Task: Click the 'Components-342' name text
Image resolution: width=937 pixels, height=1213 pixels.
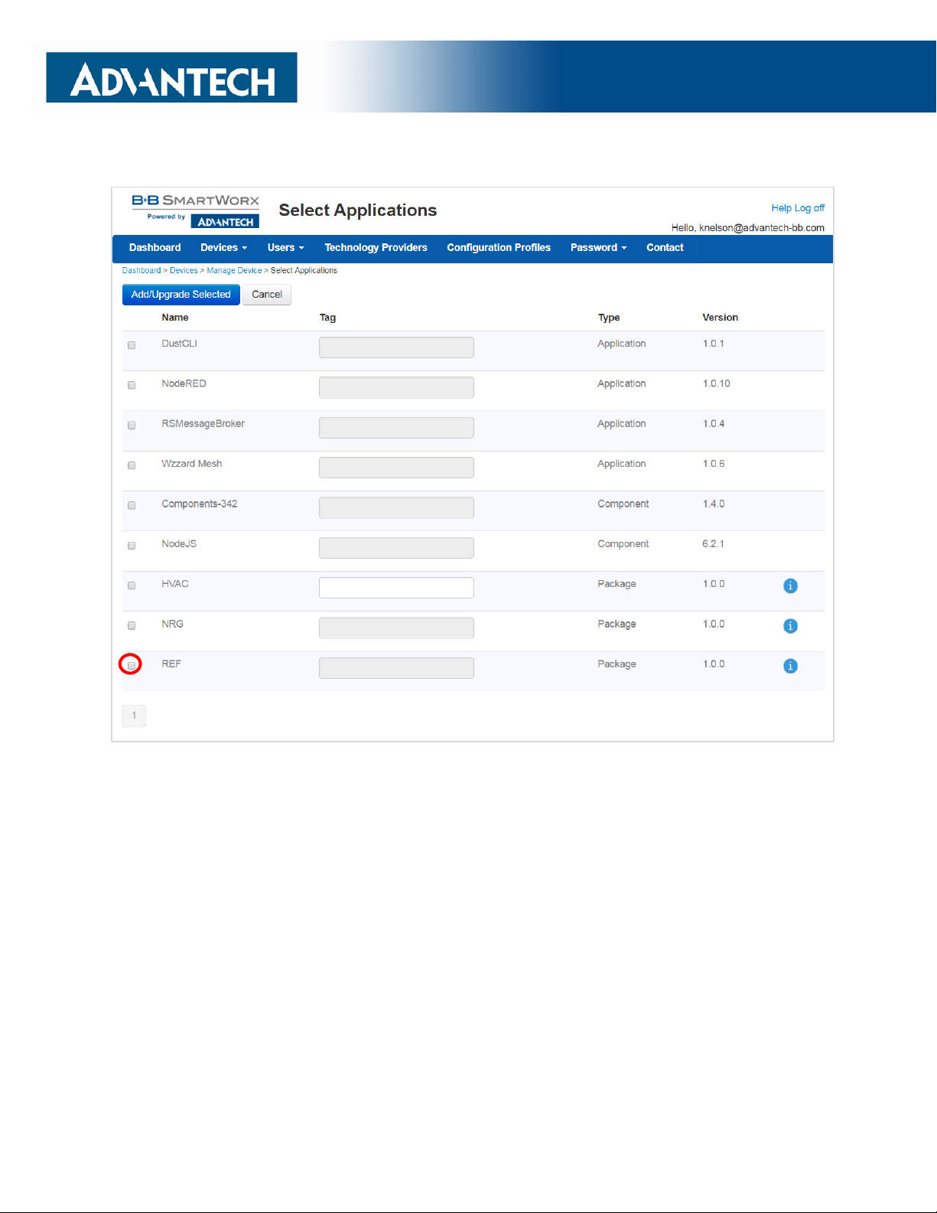Action: (200, 504)
